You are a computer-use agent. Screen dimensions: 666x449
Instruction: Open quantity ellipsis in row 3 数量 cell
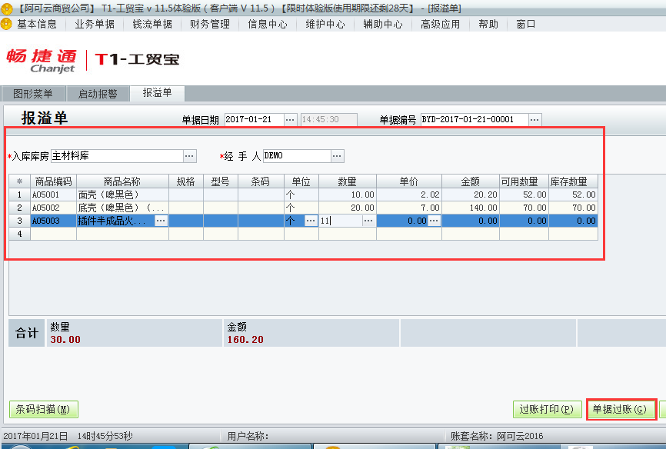(x=368, y=221)
